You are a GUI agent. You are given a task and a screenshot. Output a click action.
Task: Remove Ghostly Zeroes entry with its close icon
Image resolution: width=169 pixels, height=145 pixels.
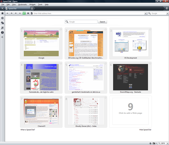pos(106,98)
